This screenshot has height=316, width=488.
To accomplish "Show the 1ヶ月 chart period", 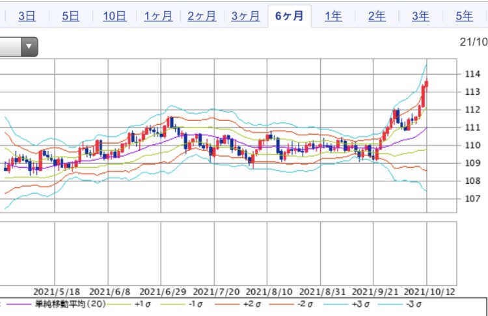I will point(158,16).
